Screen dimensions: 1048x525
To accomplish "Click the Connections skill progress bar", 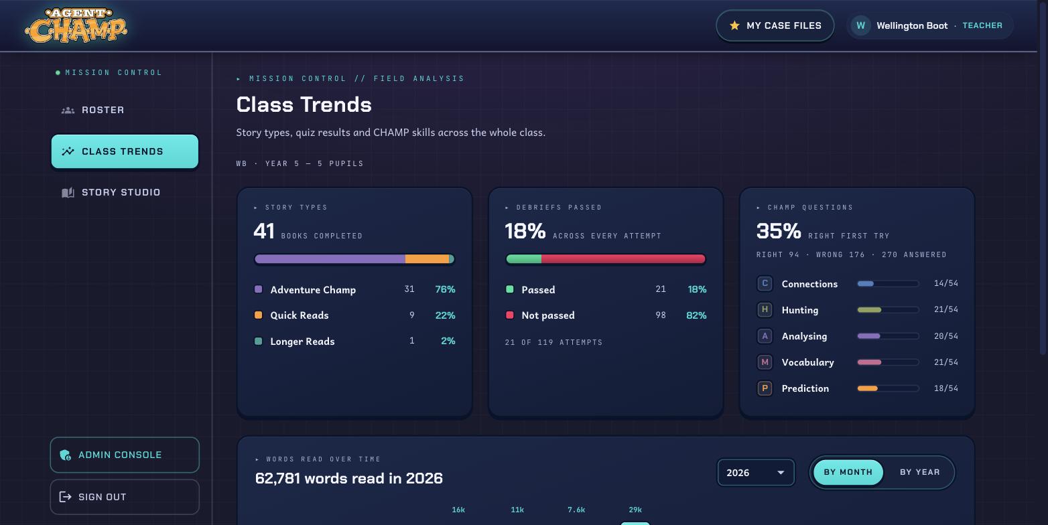I will [888, 284].
